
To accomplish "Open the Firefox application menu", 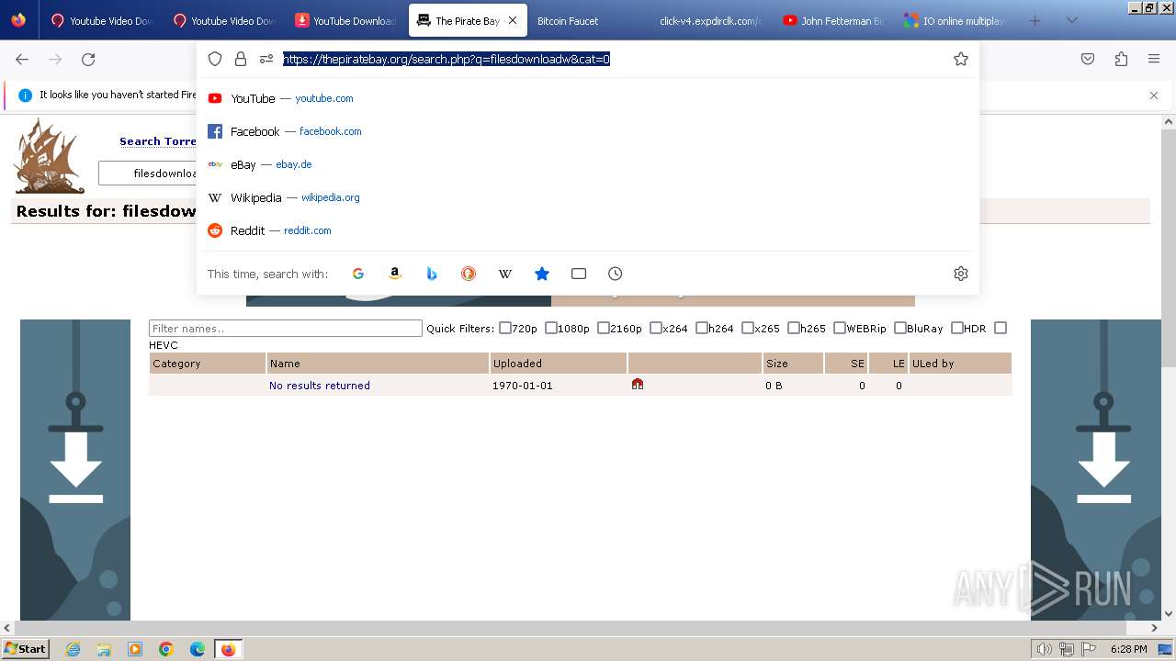I will (x=1154, y=59).
